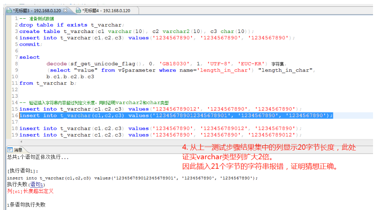Viewport: 377px width, 210px height.
Task: Click the 执行失败 text in messages
Action: (17, 184)
